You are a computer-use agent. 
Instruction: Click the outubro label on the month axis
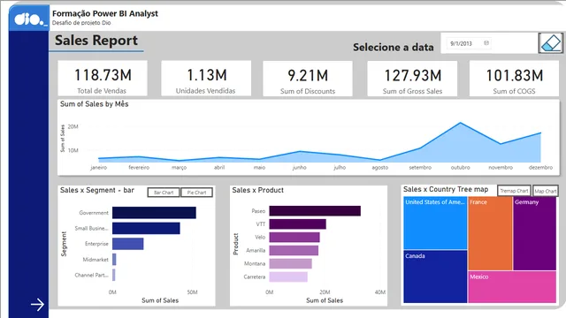pos(460,168)
